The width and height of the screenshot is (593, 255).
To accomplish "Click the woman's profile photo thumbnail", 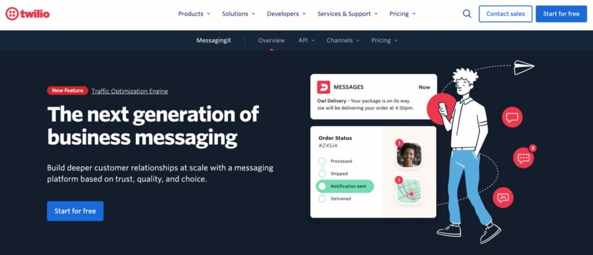I will (409, 155).
